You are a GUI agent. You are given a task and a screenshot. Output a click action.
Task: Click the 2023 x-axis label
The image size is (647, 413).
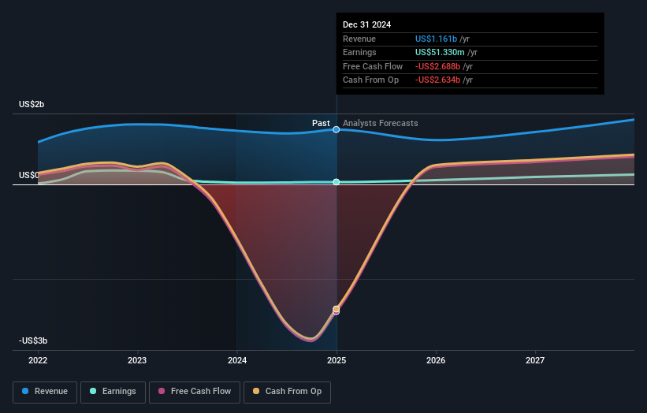click(x=137, y=360)
